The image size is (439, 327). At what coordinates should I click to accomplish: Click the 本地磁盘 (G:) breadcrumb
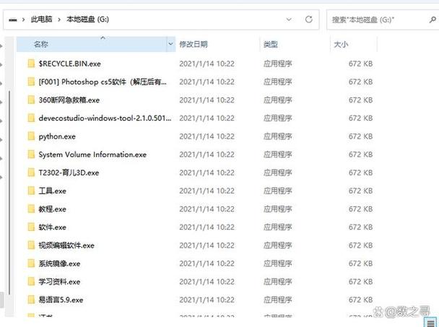(x=87, y=19)
